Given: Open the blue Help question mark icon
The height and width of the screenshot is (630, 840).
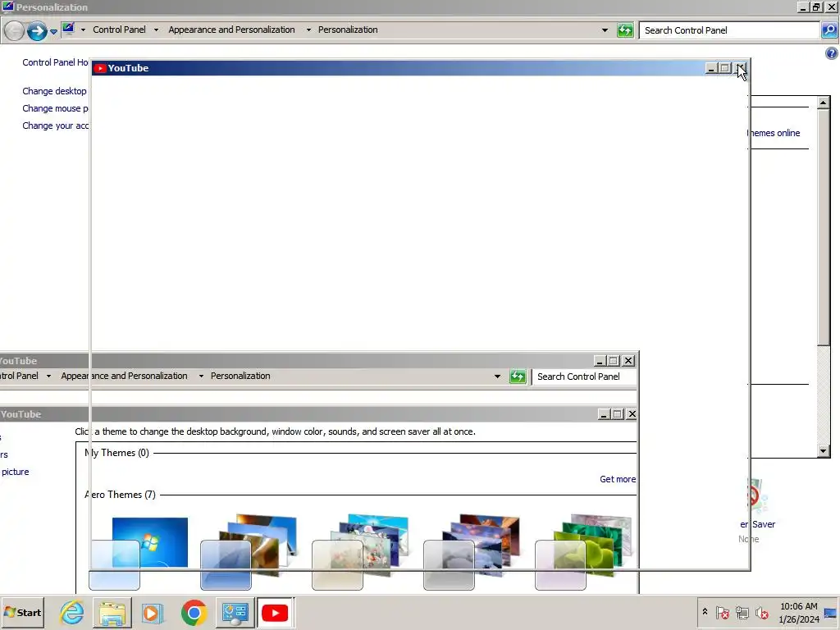Looking at the screenshot, I should click(x=832, y=53).
